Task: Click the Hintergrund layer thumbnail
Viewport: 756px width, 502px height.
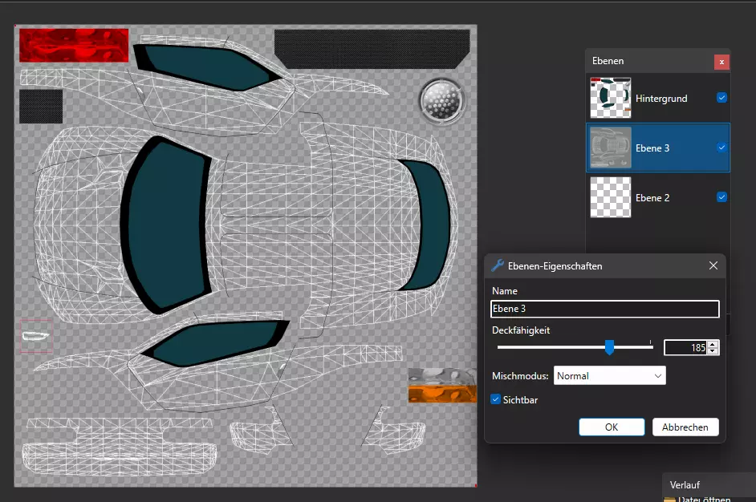Action: click(x=610, y=98)
